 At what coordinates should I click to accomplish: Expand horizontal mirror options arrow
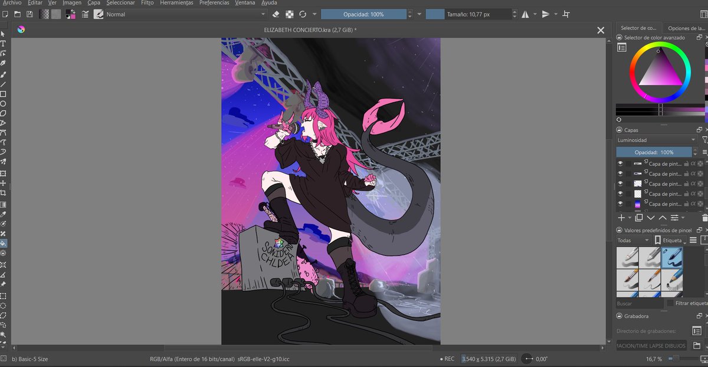(535, 14)
